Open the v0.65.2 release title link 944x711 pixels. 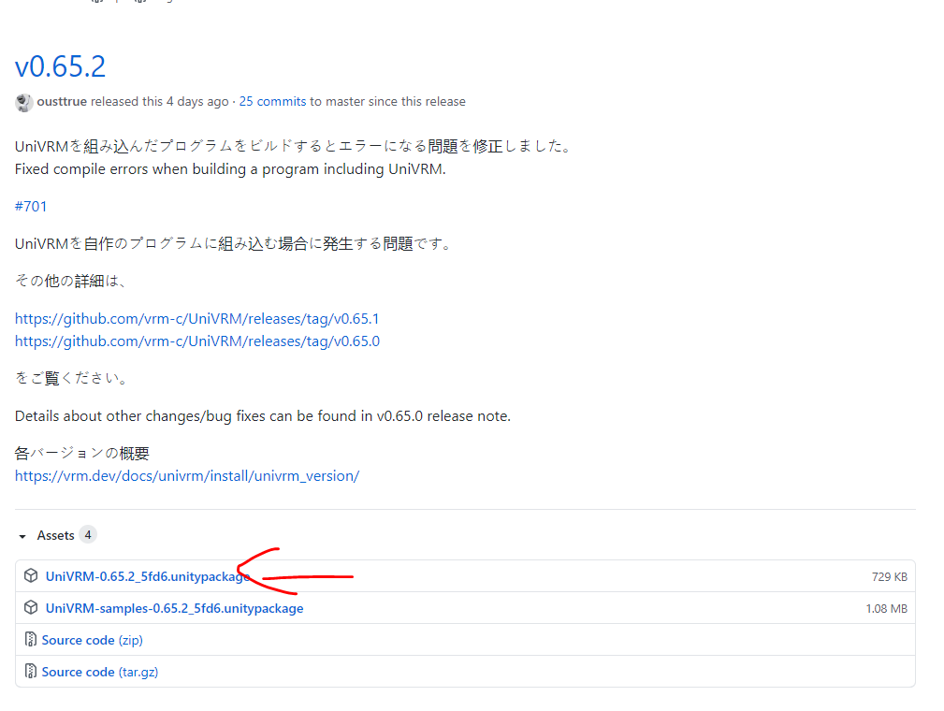click(60, 66)
